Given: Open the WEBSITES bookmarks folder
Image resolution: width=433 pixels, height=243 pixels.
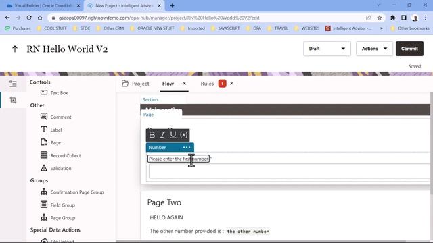Looking at the screenshot, I should coord(306,28).
